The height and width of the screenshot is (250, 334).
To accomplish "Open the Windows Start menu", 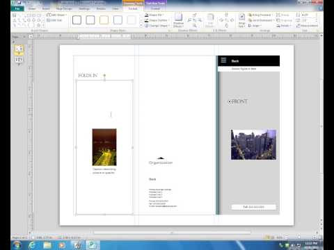I will pyautogui.click(x=17, y=245).
